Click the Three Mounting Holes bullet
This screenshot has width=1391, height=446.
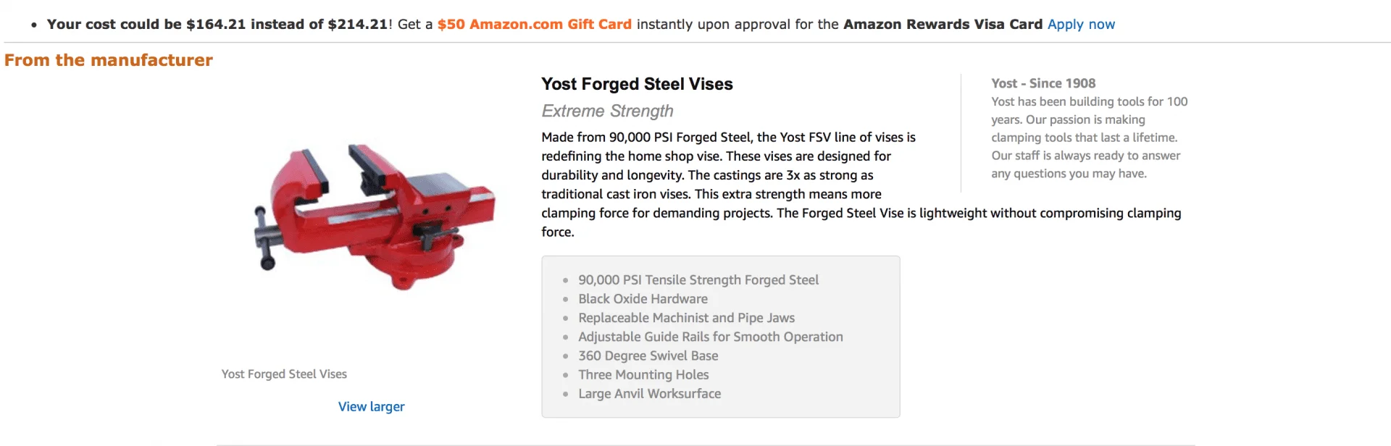[643, 374]
